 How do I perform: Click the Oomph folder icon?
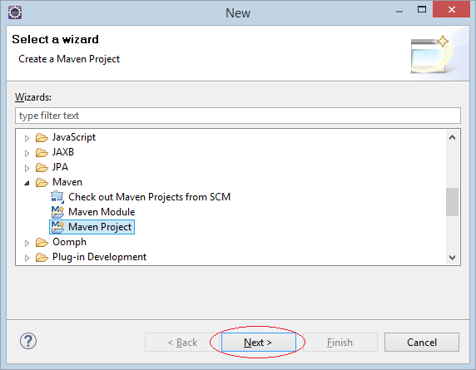[42, 242]
